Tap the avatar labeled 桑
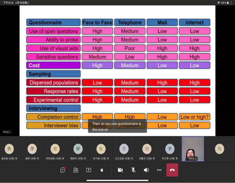Image resolution: width=235 pixels, height=183 pixels. [10, 149]
